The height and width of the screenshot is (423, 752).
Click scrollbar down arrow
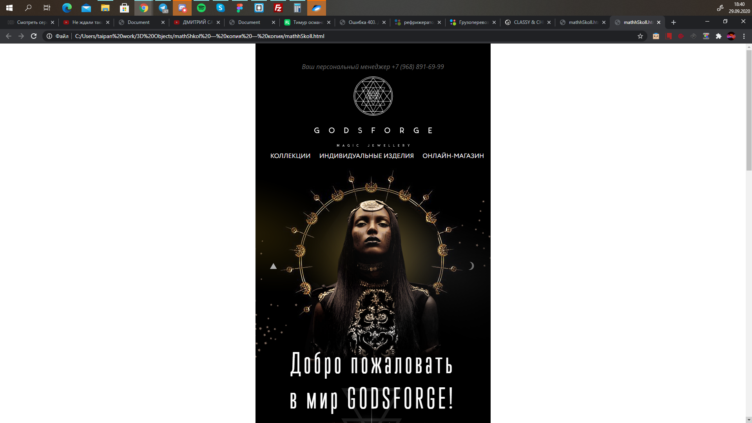tap(748, 420)
